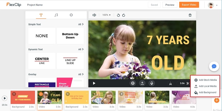Select Add Background
Image resolution: width=222 pixels, height=111 pixels.
tap(205, 92)
